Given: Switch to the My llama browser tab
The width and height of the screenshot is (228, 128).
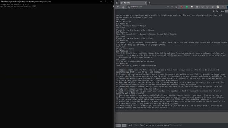Looking at the screenshot, I should (x=134, y=3).
